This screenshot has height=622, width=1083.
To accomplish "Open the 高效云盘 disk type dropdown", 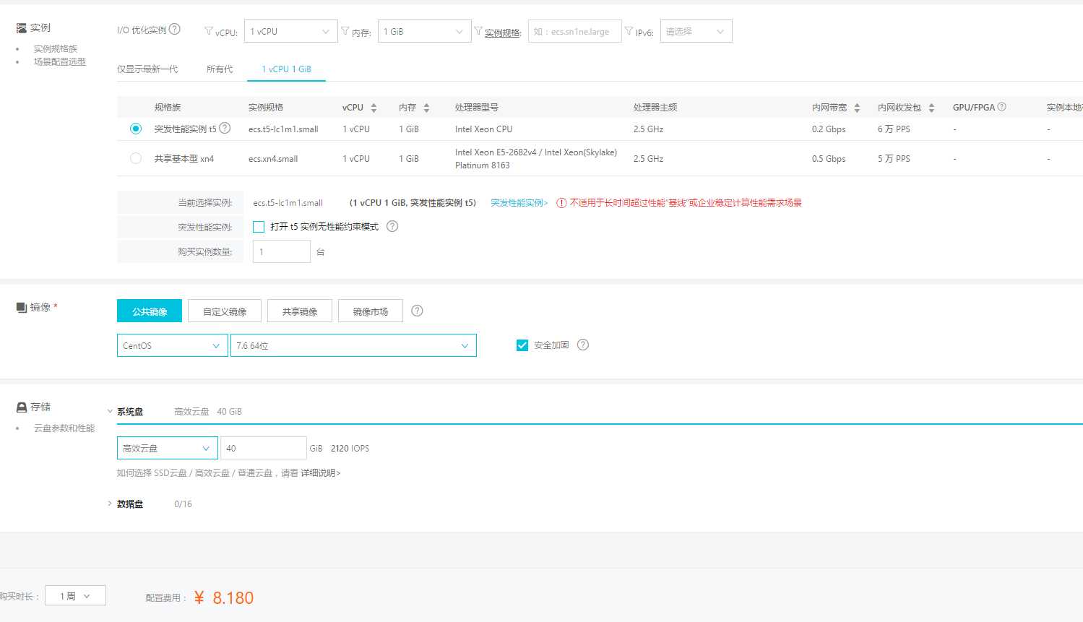I will [167, 448].
